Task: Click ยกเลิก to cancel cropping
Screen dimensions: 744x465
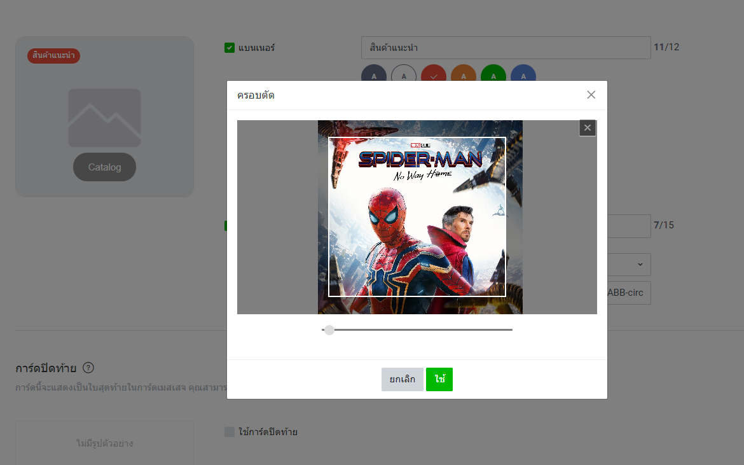Action: coord(402,379)
